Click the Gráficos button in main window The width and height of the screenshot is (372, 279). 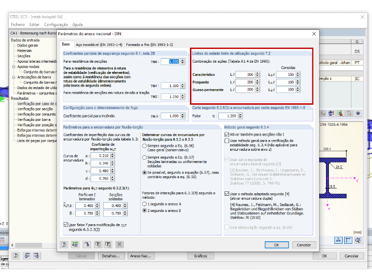point(201,256)
